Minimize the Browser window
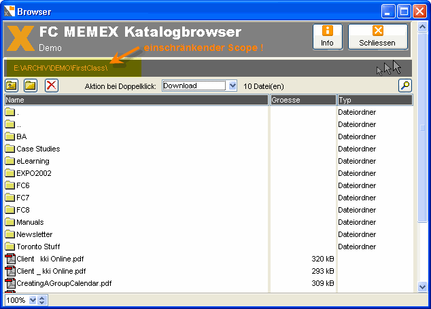 pyautogui.click(x=388, y=12)
